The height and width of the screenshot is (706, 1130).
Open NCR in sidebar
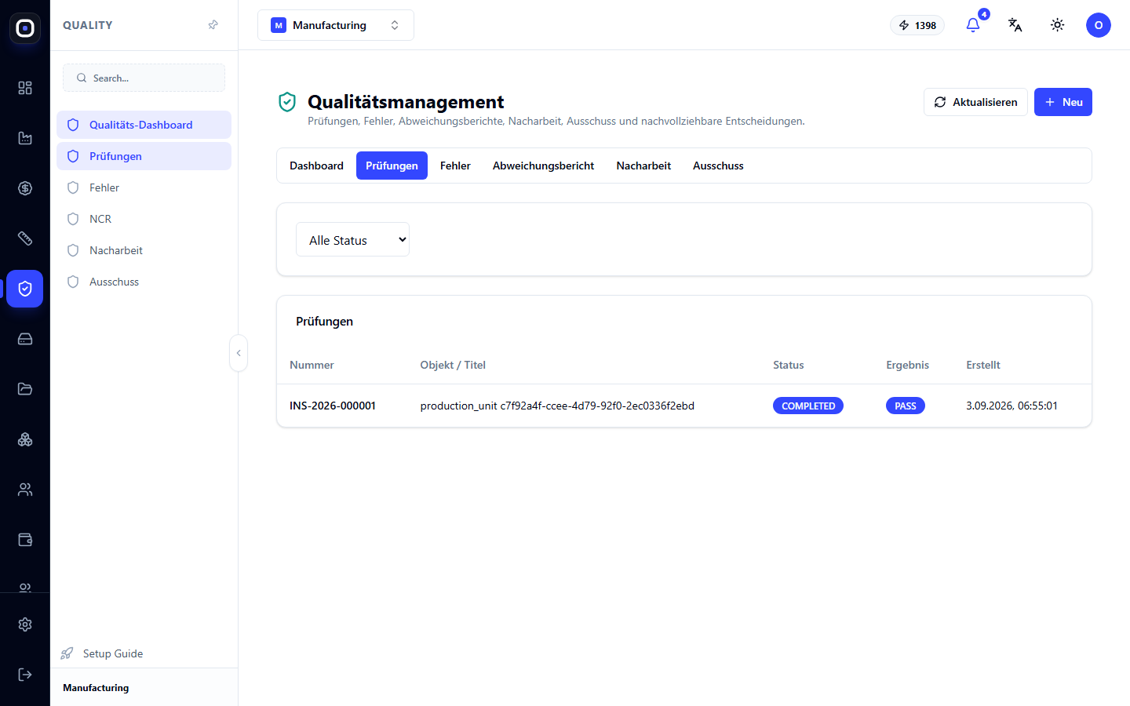[144, 219]
